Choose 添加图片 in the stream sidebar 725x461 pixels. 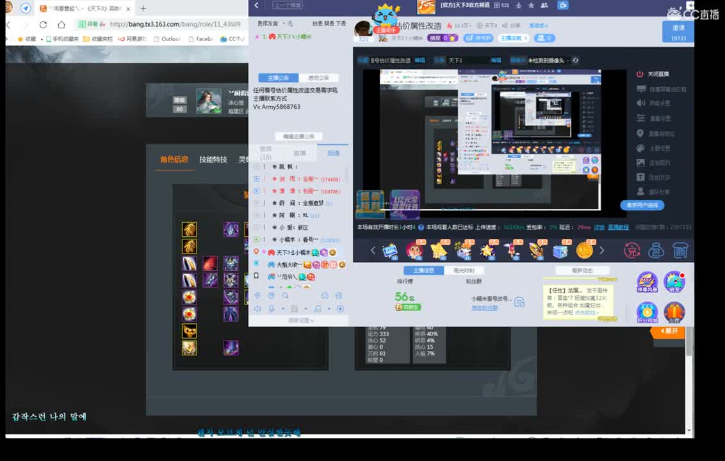[x=653, y=163]
